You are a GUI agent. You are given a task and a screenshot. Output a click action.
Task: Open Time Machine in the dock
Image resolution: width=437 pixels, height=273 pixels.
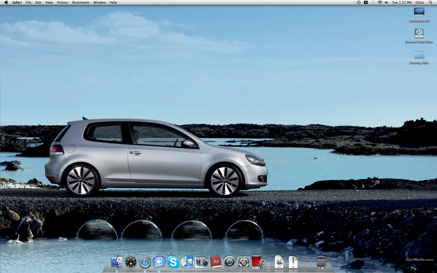tap(229, 262)
